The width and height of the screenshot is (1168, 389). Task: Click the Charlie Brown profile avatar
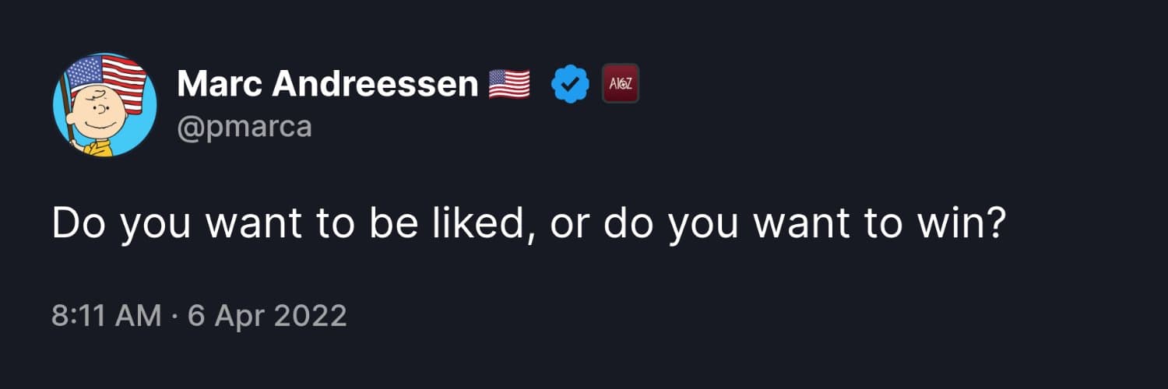(x=104, y=104)
